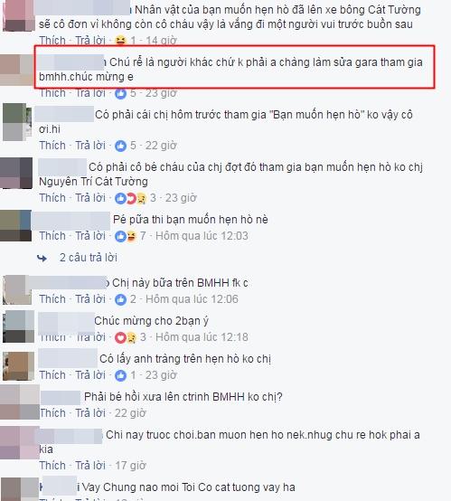Open the avatar next to the 'Có lấy anh tràng' comment
451x501 pixels.
[18, 366]
